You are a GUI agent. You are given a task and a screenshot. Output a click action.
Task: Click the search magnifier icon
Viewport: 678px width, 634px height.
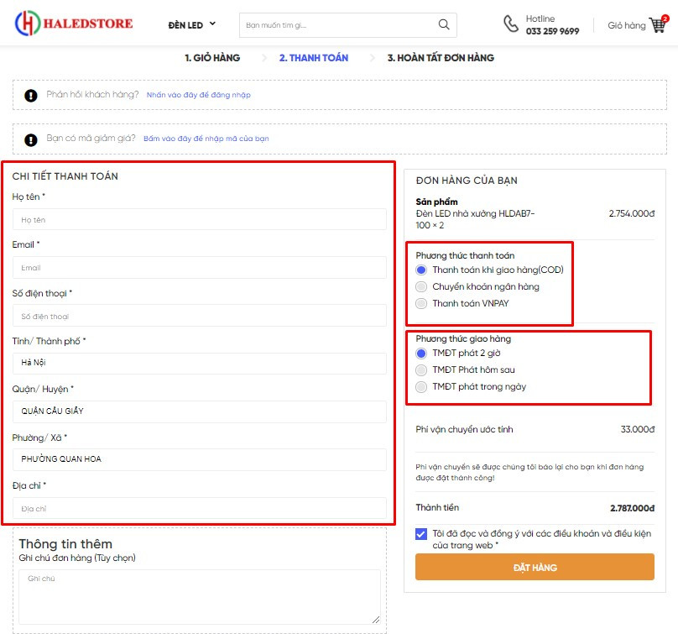coord(444,25)
